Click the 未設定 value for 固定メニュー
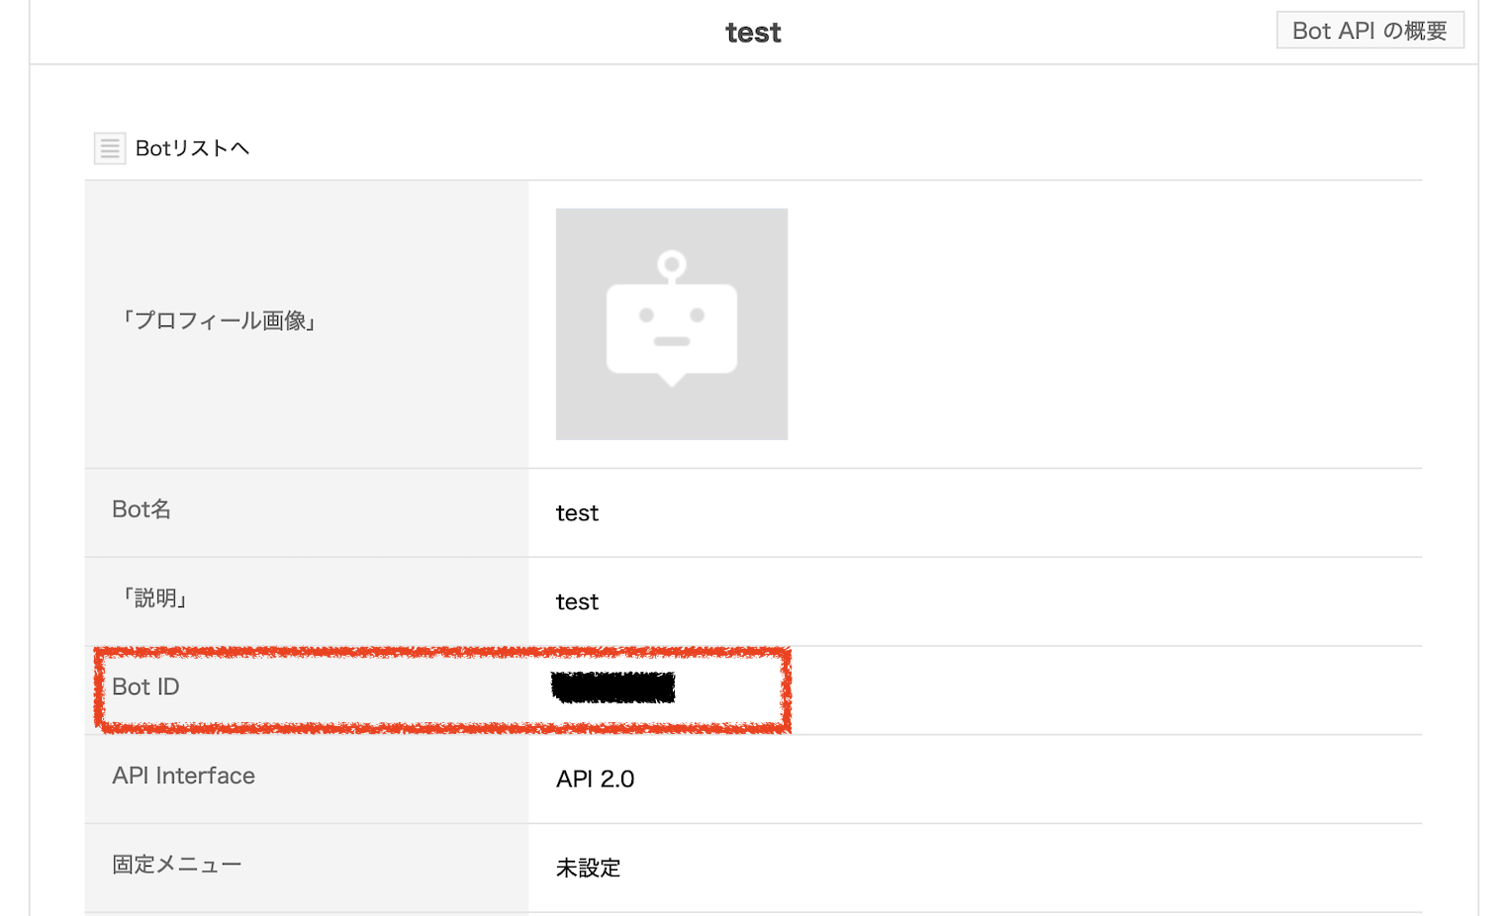1506x916 pixels. [x=588, y=868]
